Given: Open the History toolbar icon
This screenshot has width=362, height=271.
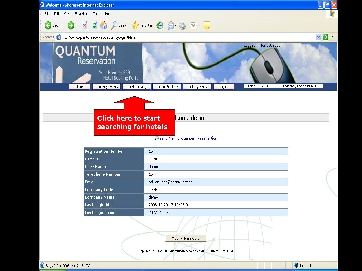Looking at the screenshot, I should pyautogui.click(x=160, y=25).
